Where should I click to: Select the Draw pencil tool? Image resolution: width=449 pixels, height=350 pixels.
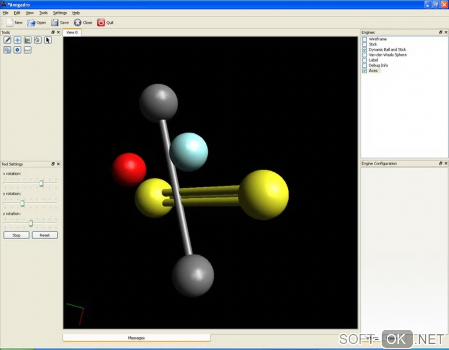point(7,40)
